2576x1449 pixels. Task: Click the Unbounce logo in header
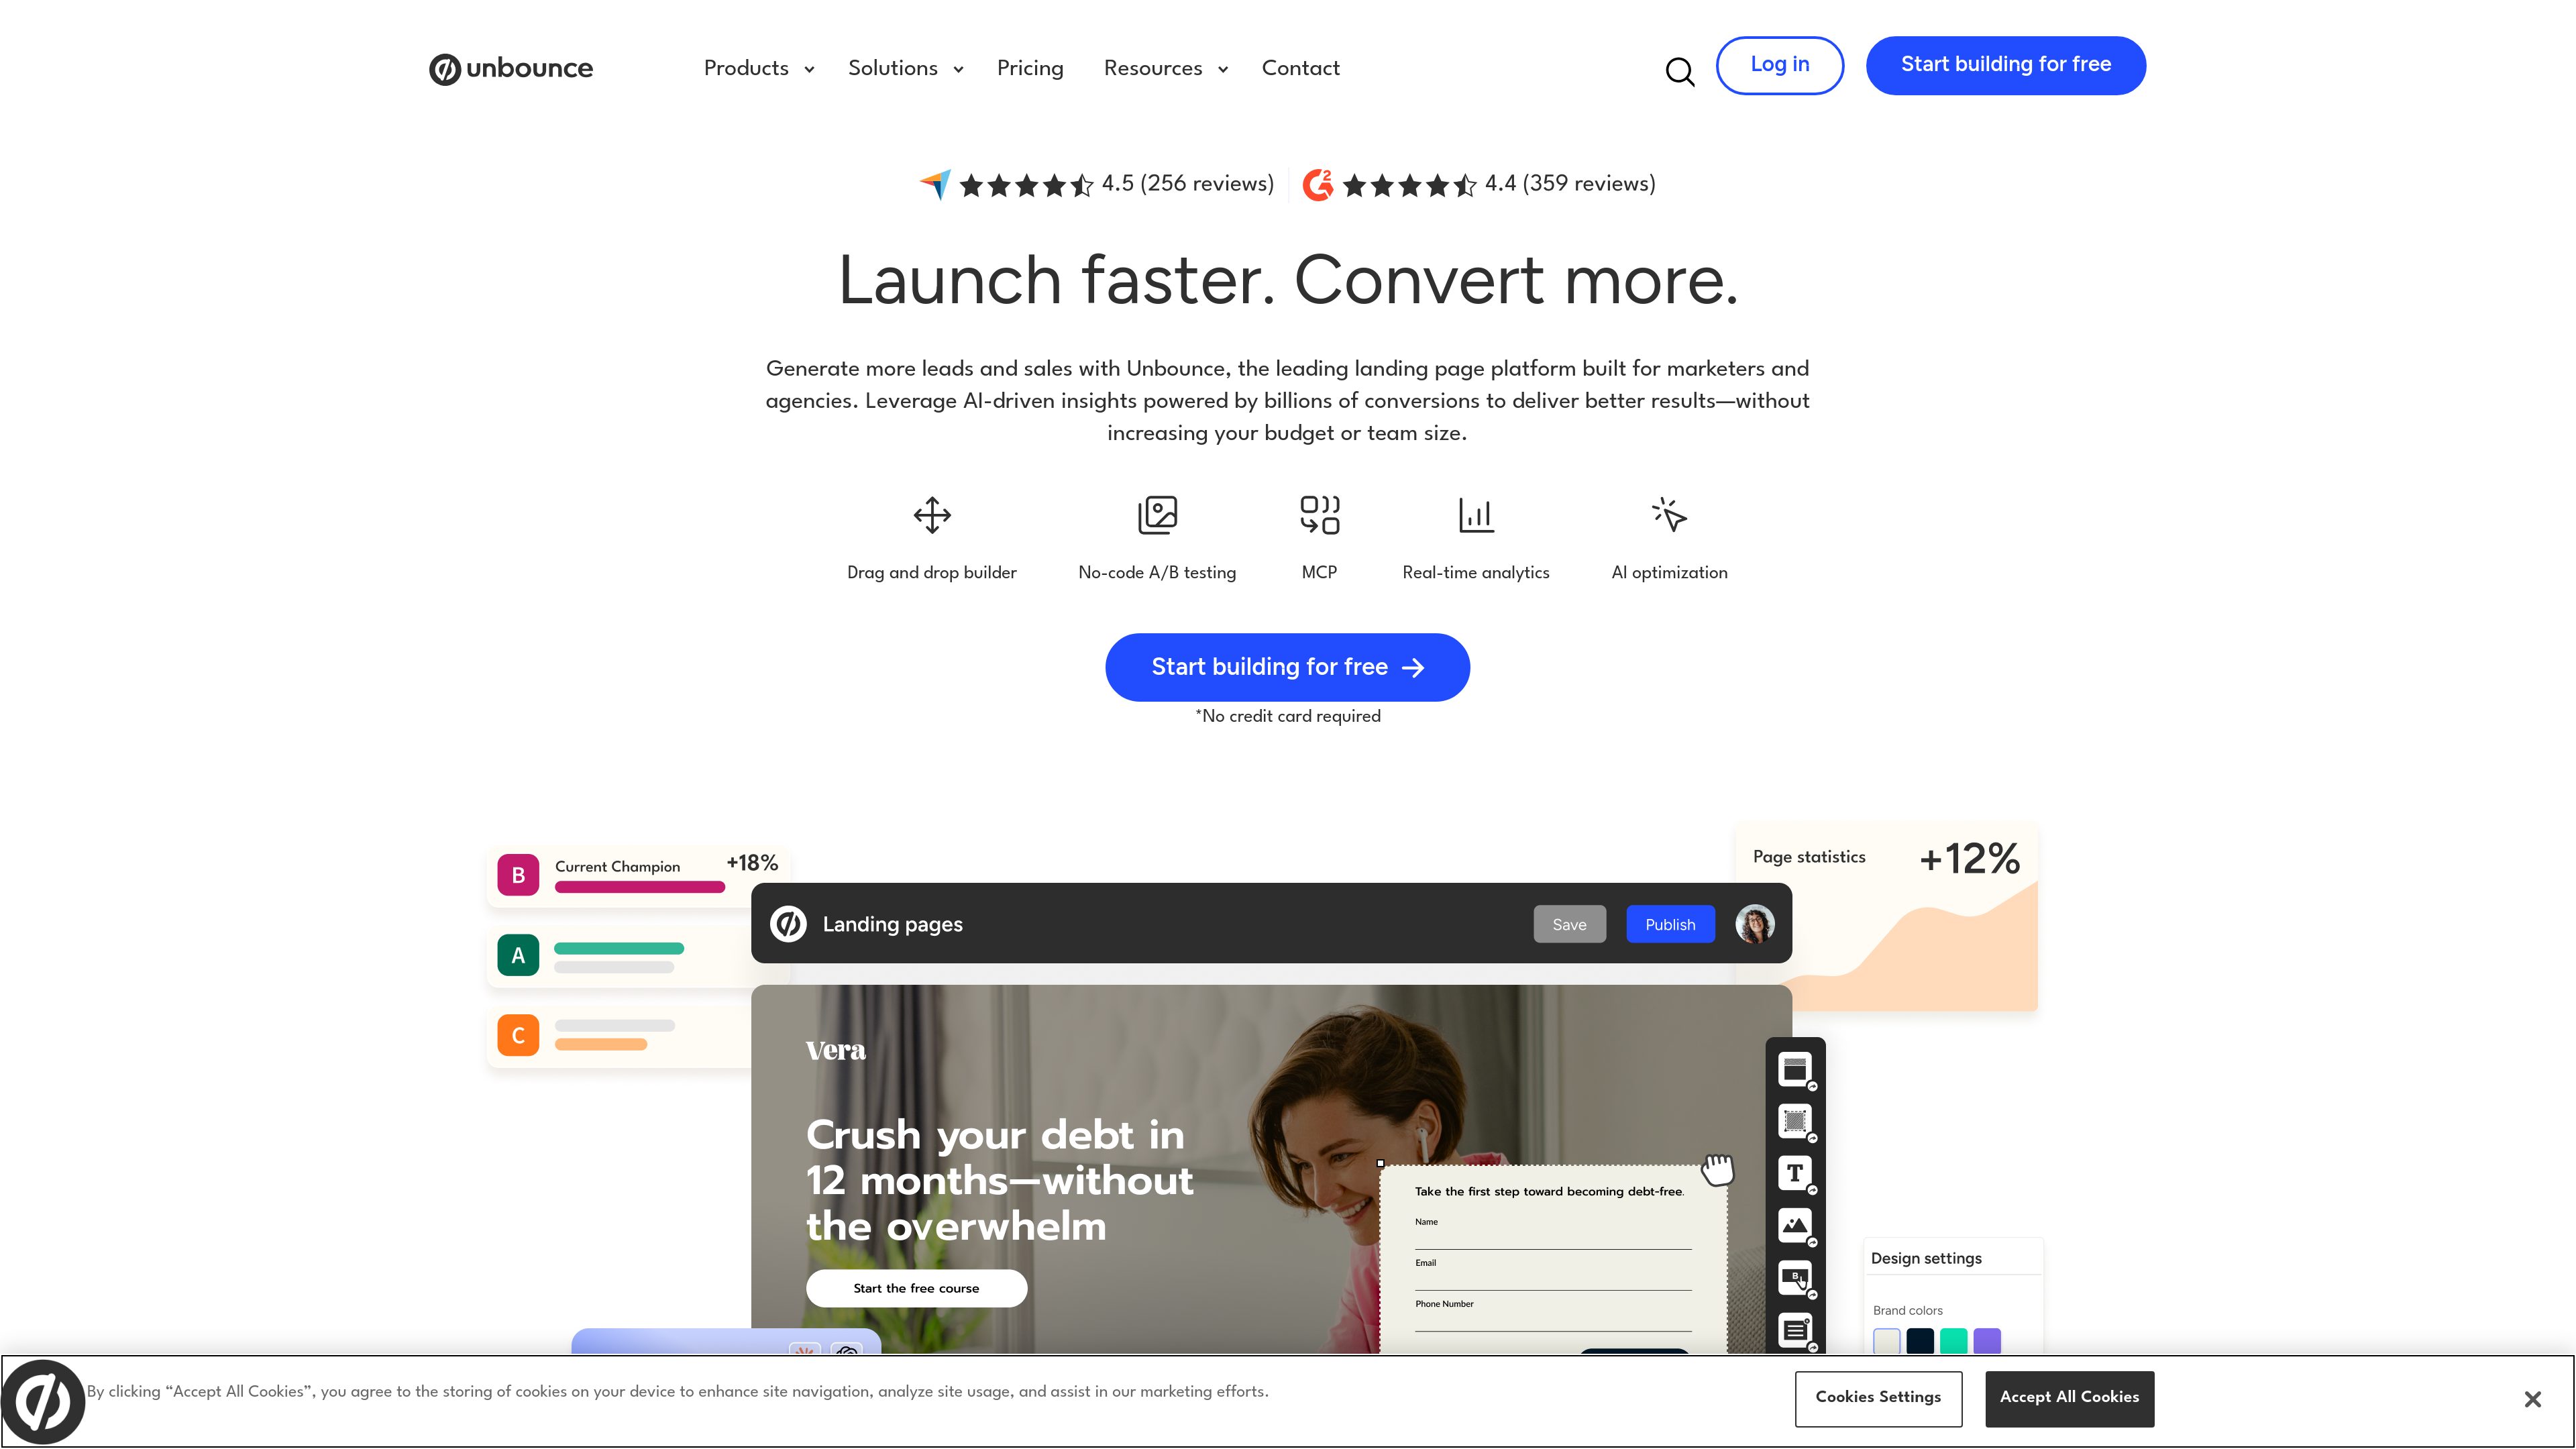click(511, 68)
